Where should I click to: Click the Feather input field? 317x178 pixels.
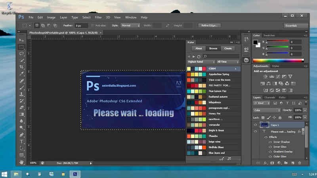(x=81, y=26)
